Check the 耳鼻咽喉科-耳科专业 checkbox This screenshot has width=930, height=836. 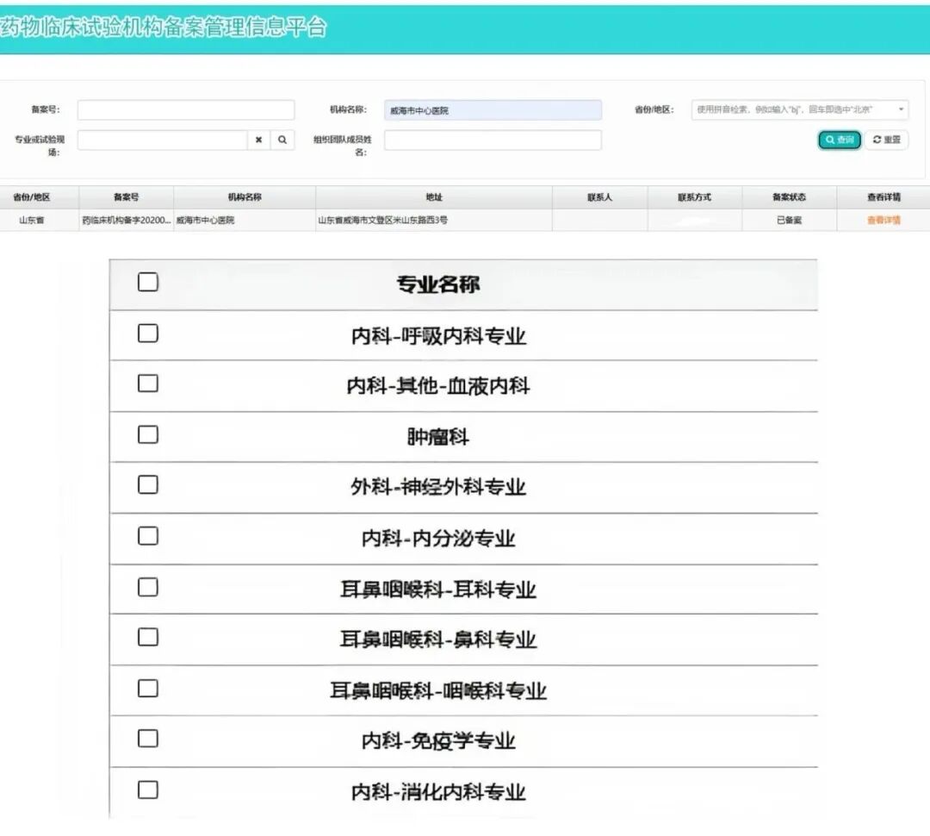(x=148, y=587)
